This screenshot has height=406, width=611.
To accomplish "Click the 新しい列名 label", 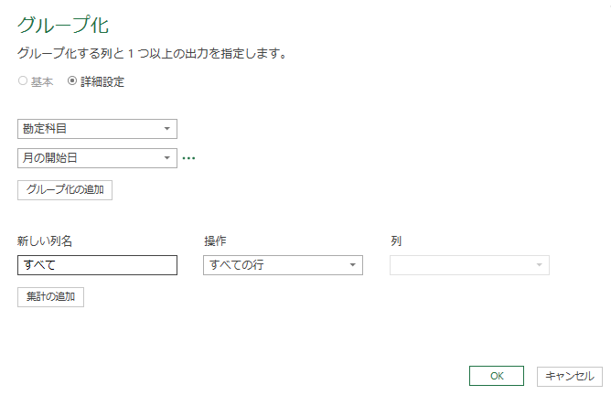I will 45,241.
